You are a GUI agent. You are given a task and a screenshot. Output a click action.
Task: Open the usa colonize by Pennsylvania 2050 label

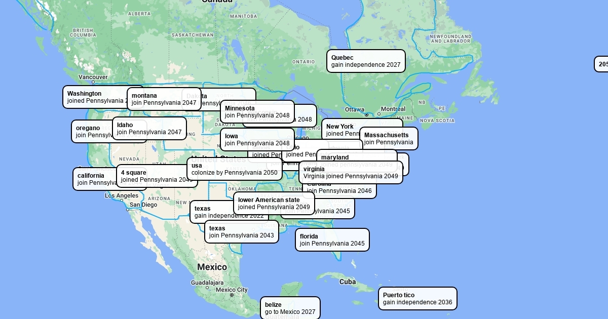(x=234, y=169)
